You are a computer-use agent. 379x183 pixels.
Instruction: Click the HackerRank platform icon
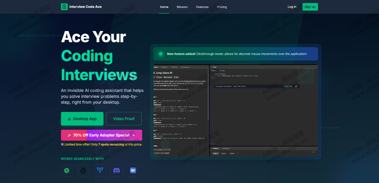click(67, 171)
